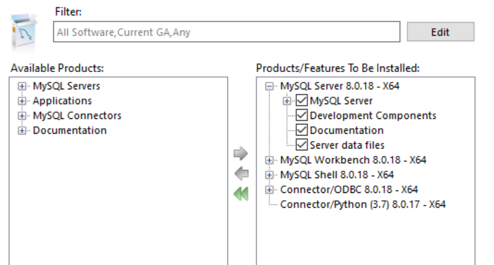This screenshot has height=265, width=494.
Task: Select MySQL Workbench 8.0.18 - X64 row
Action: click(x=353, y=160)
